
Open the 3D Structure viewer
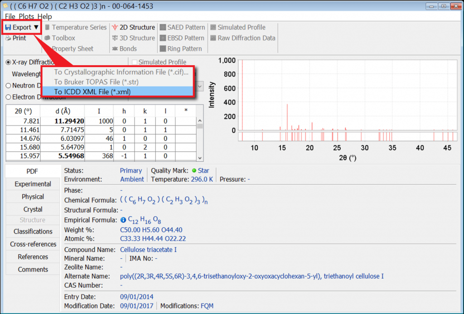(134, 38)
